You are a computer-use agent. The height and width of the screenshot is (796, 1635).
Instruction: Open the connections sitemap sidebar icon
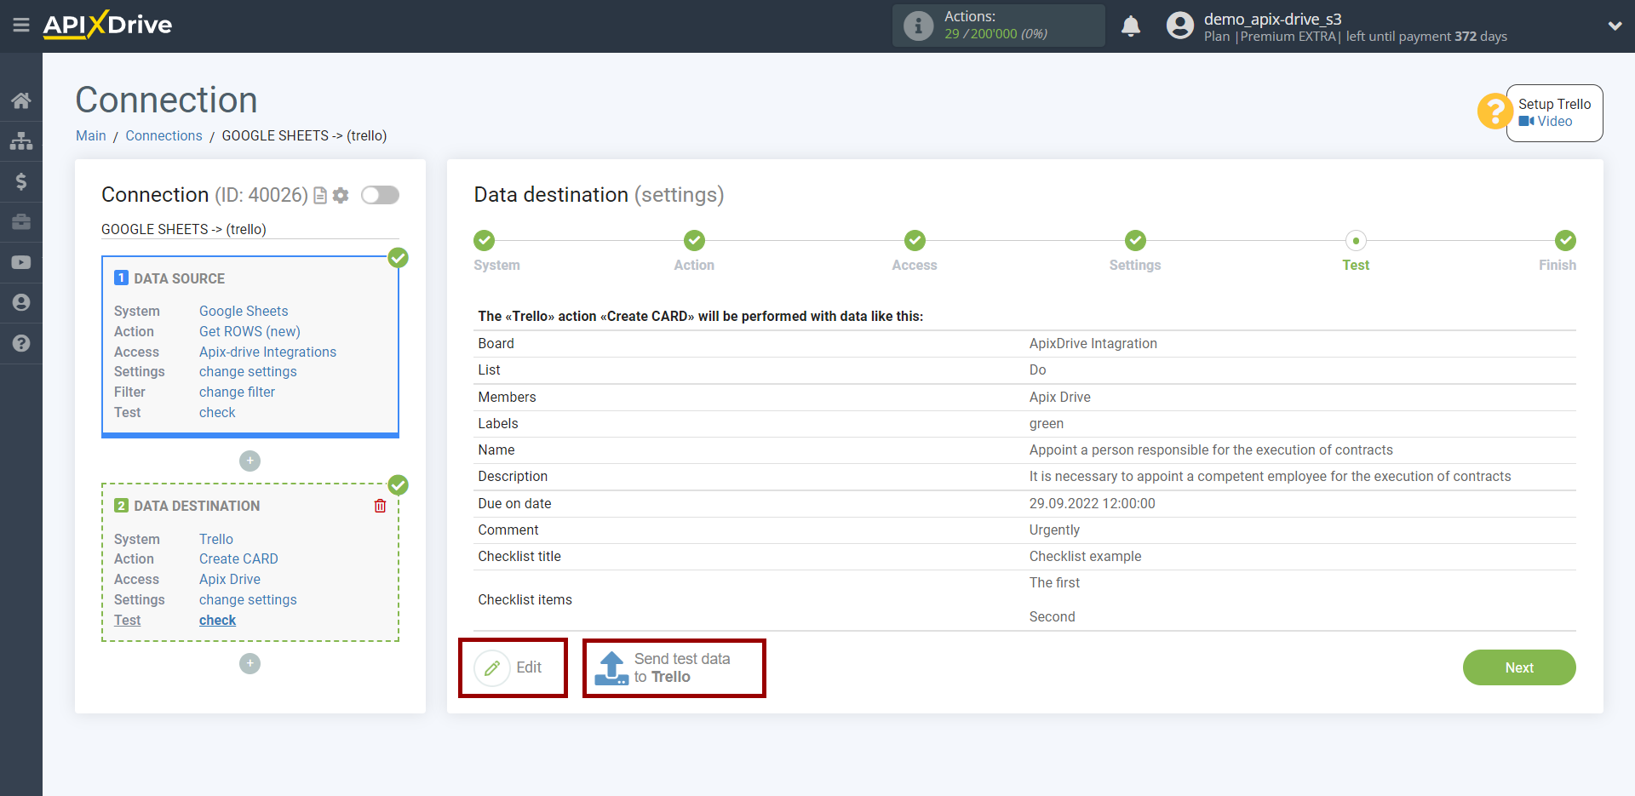click(x=21, y=140)
